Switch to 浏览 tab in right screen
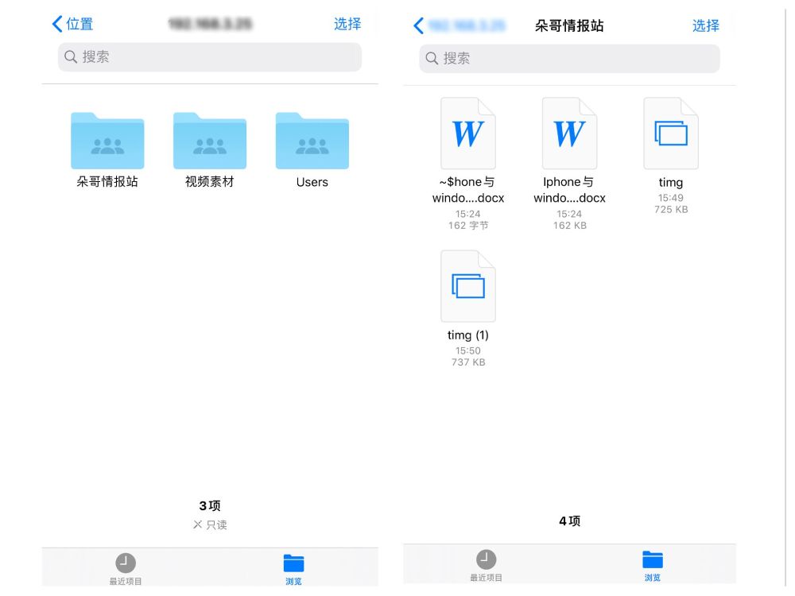795x596 pixels. (x=653, y=566)
